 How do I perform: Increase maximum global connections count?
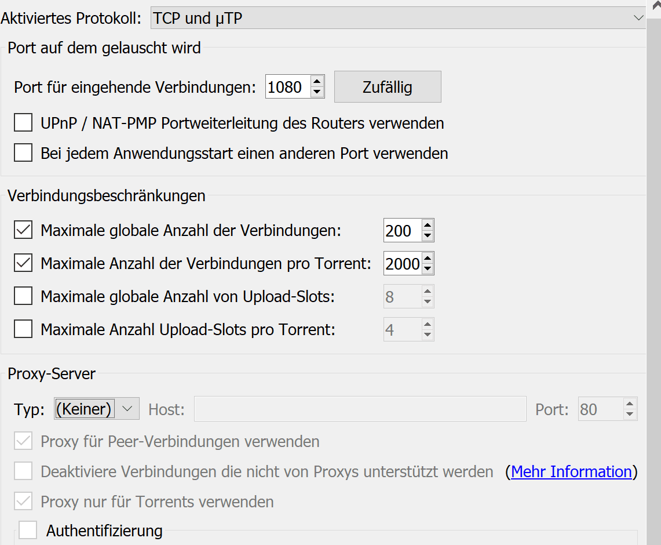[x=428, y=225]
